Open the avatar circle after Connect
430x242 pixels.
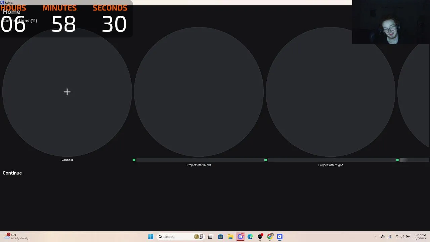pyautogui.click(x=199, y=92)
